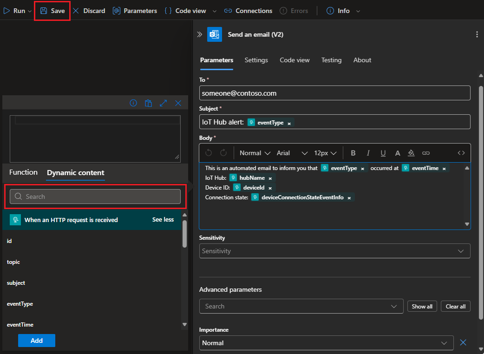Toggle italic formatting in Body toolbar

click(x=368, y=153)
